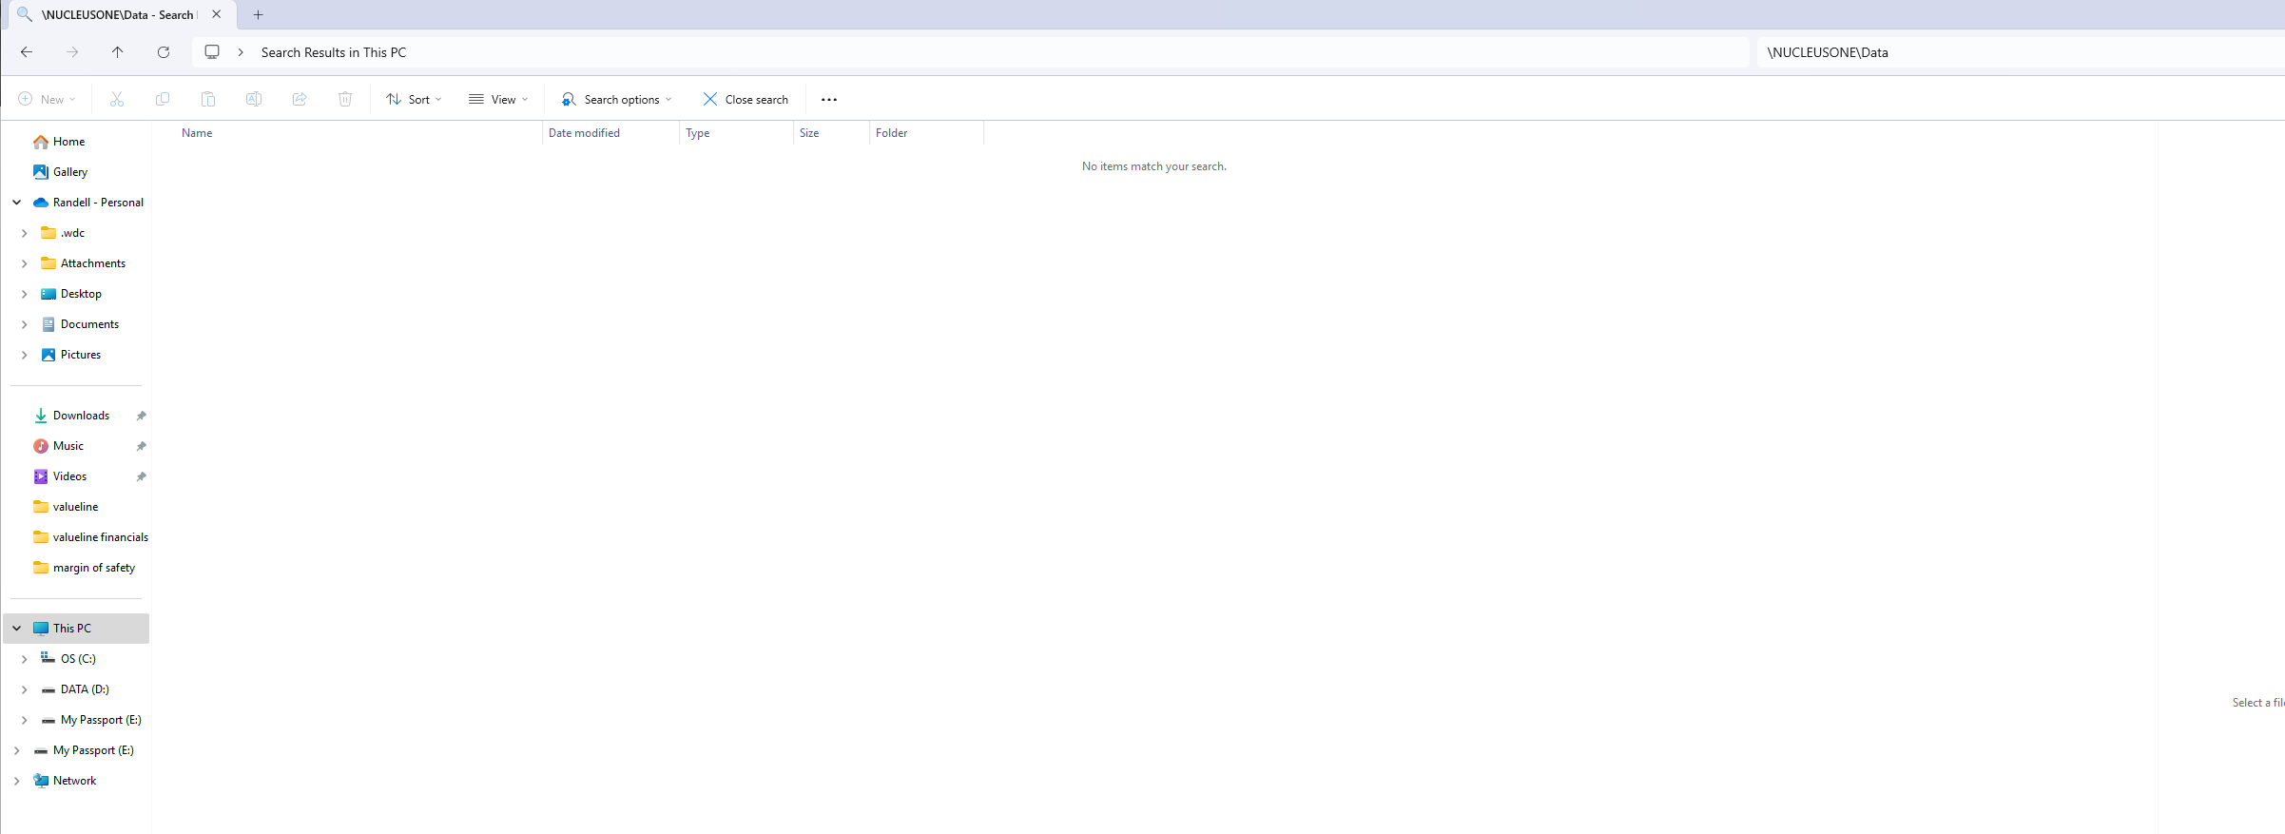Image resolution: width=2285 pixels, height=834 pixels.
Task: Collapse the This PC tree node
Action: (17, 629)
